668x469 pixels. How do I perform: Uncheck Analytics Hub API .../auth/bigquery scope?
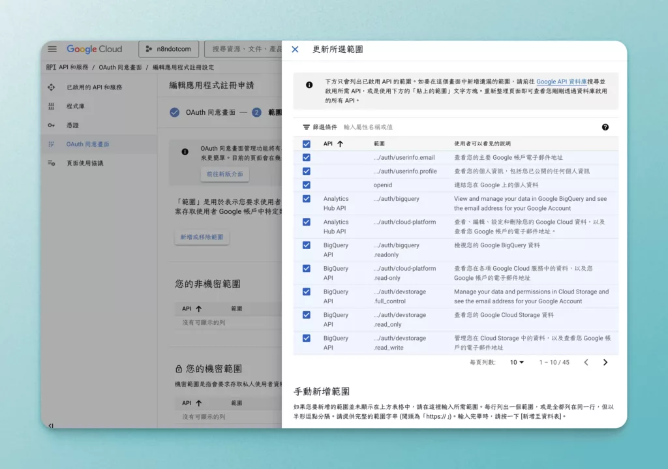pyautogui.click(x=307, y=198)
